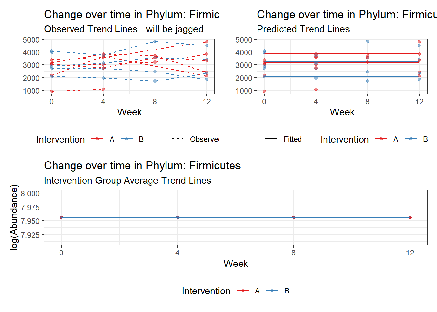Click the 'Predicted Trend Lines' subtitle

(303, 29)
